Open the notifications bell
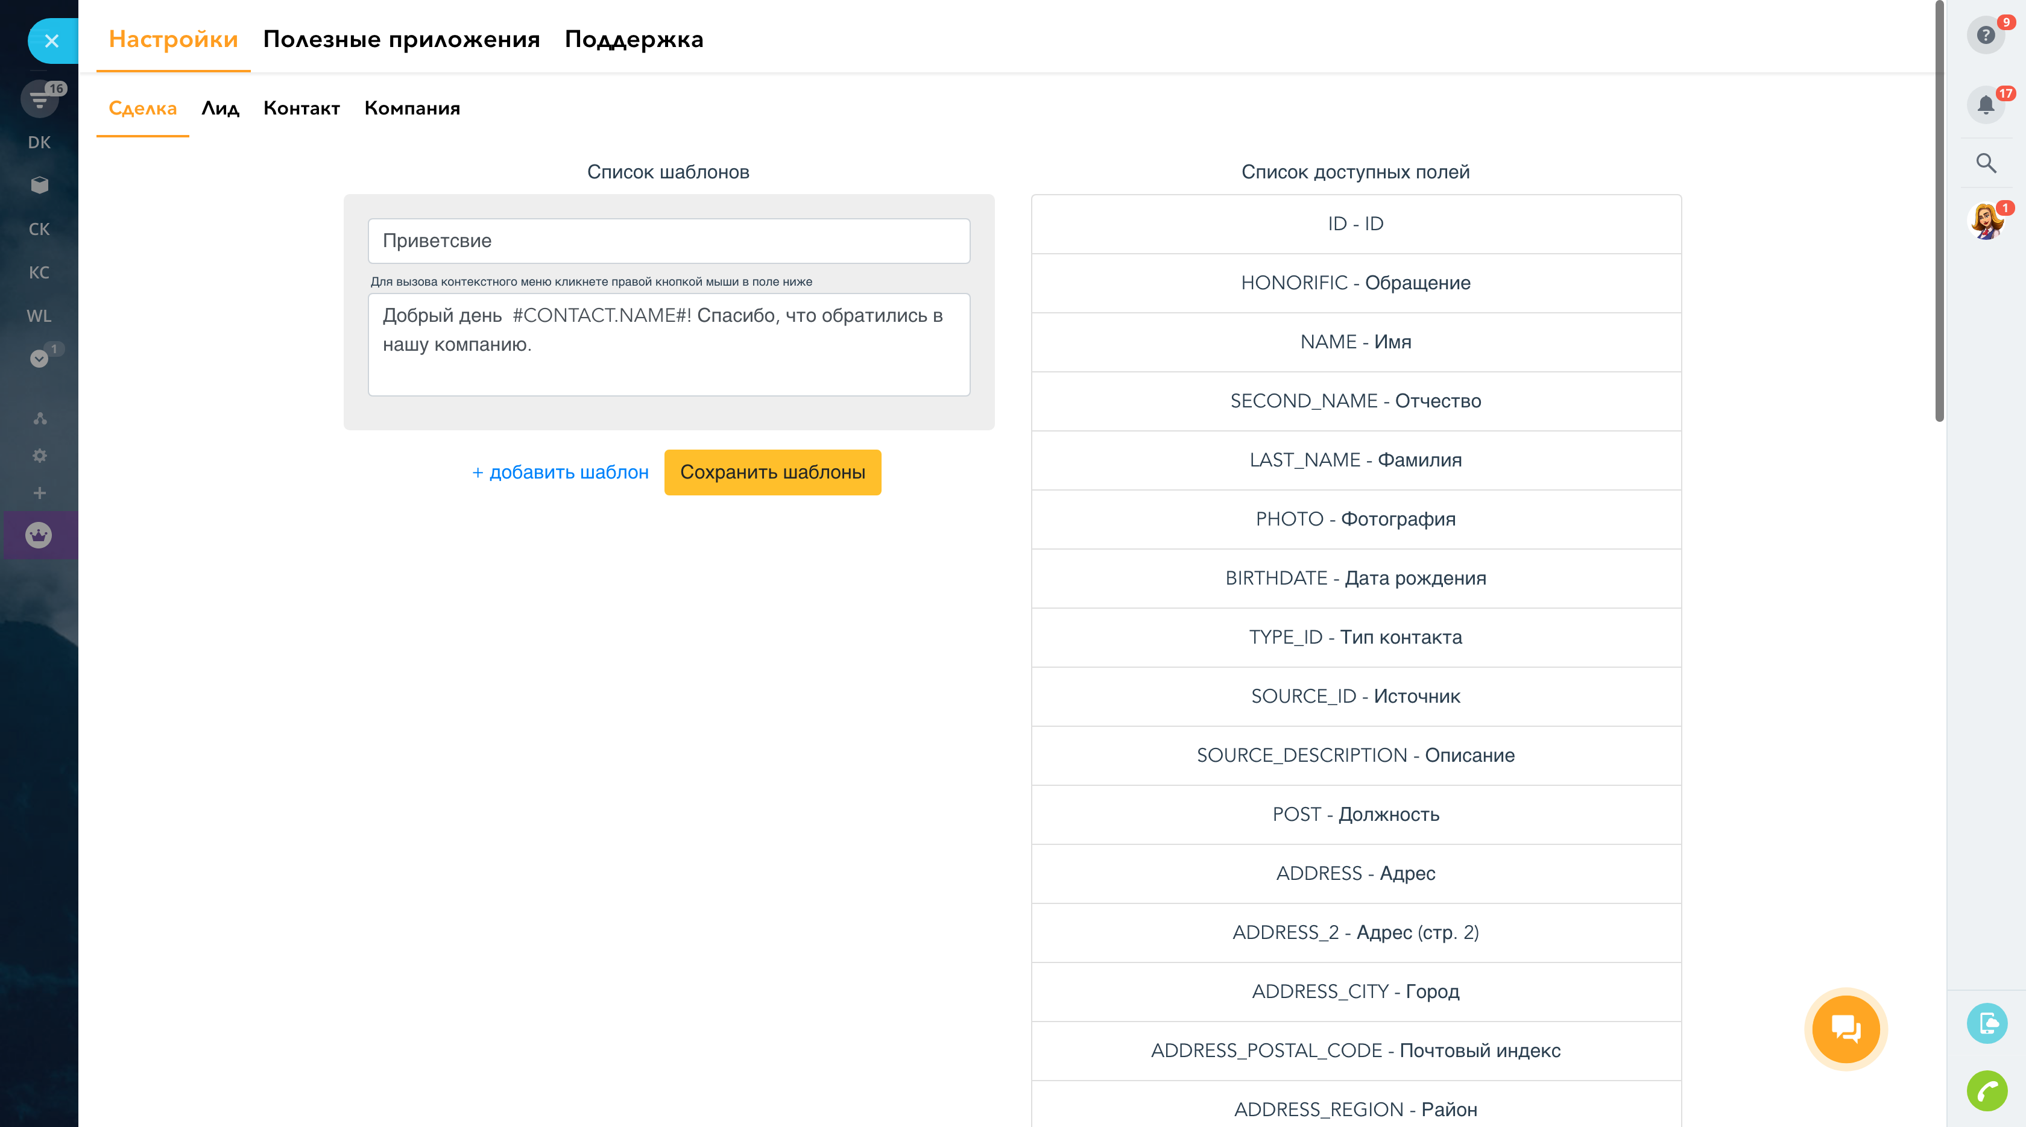Viewport: 2026px width, 1127px height. [x=1985, y=104]
